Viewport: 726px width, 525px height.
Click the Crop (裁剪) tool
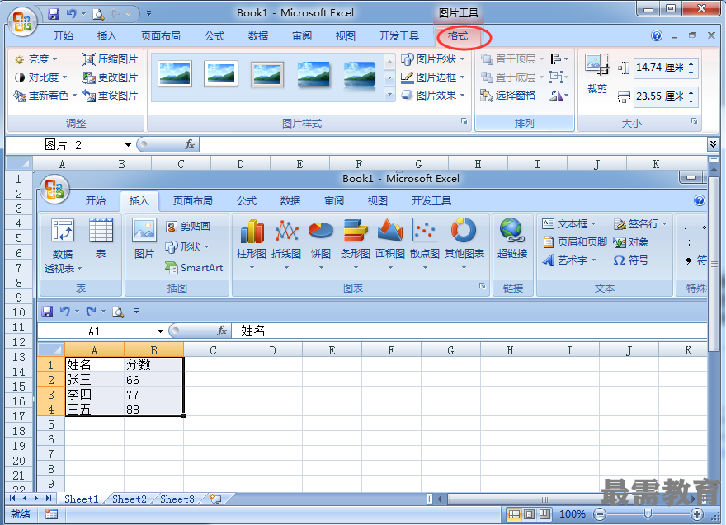pos(596,74)
